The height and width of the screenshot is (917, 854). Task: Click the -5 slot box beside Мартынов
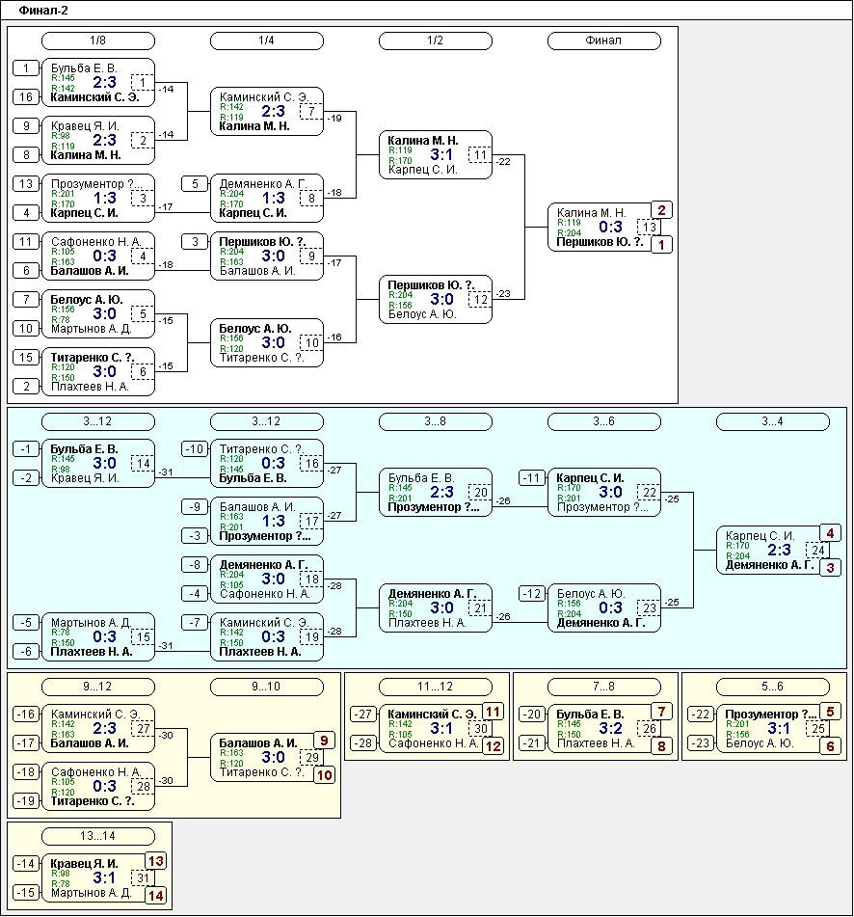(x=26, y=623)
